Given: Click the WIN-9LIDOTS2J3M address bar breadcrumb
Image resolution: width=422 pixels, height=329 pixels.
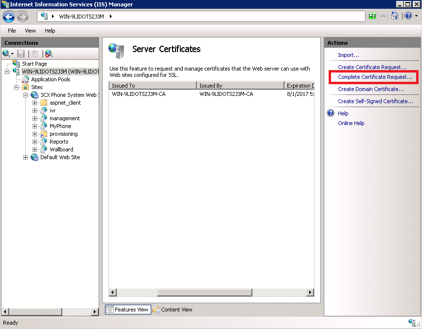Looking at the screenshot, I should coord(81,17).
